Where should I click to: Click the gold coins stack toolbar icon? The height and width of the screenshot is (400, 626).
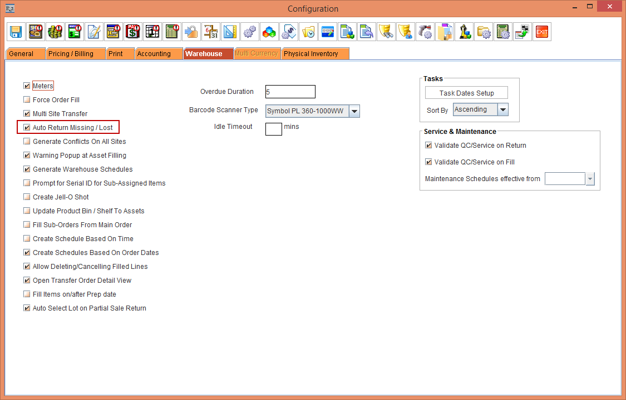[x=55, y=32]
